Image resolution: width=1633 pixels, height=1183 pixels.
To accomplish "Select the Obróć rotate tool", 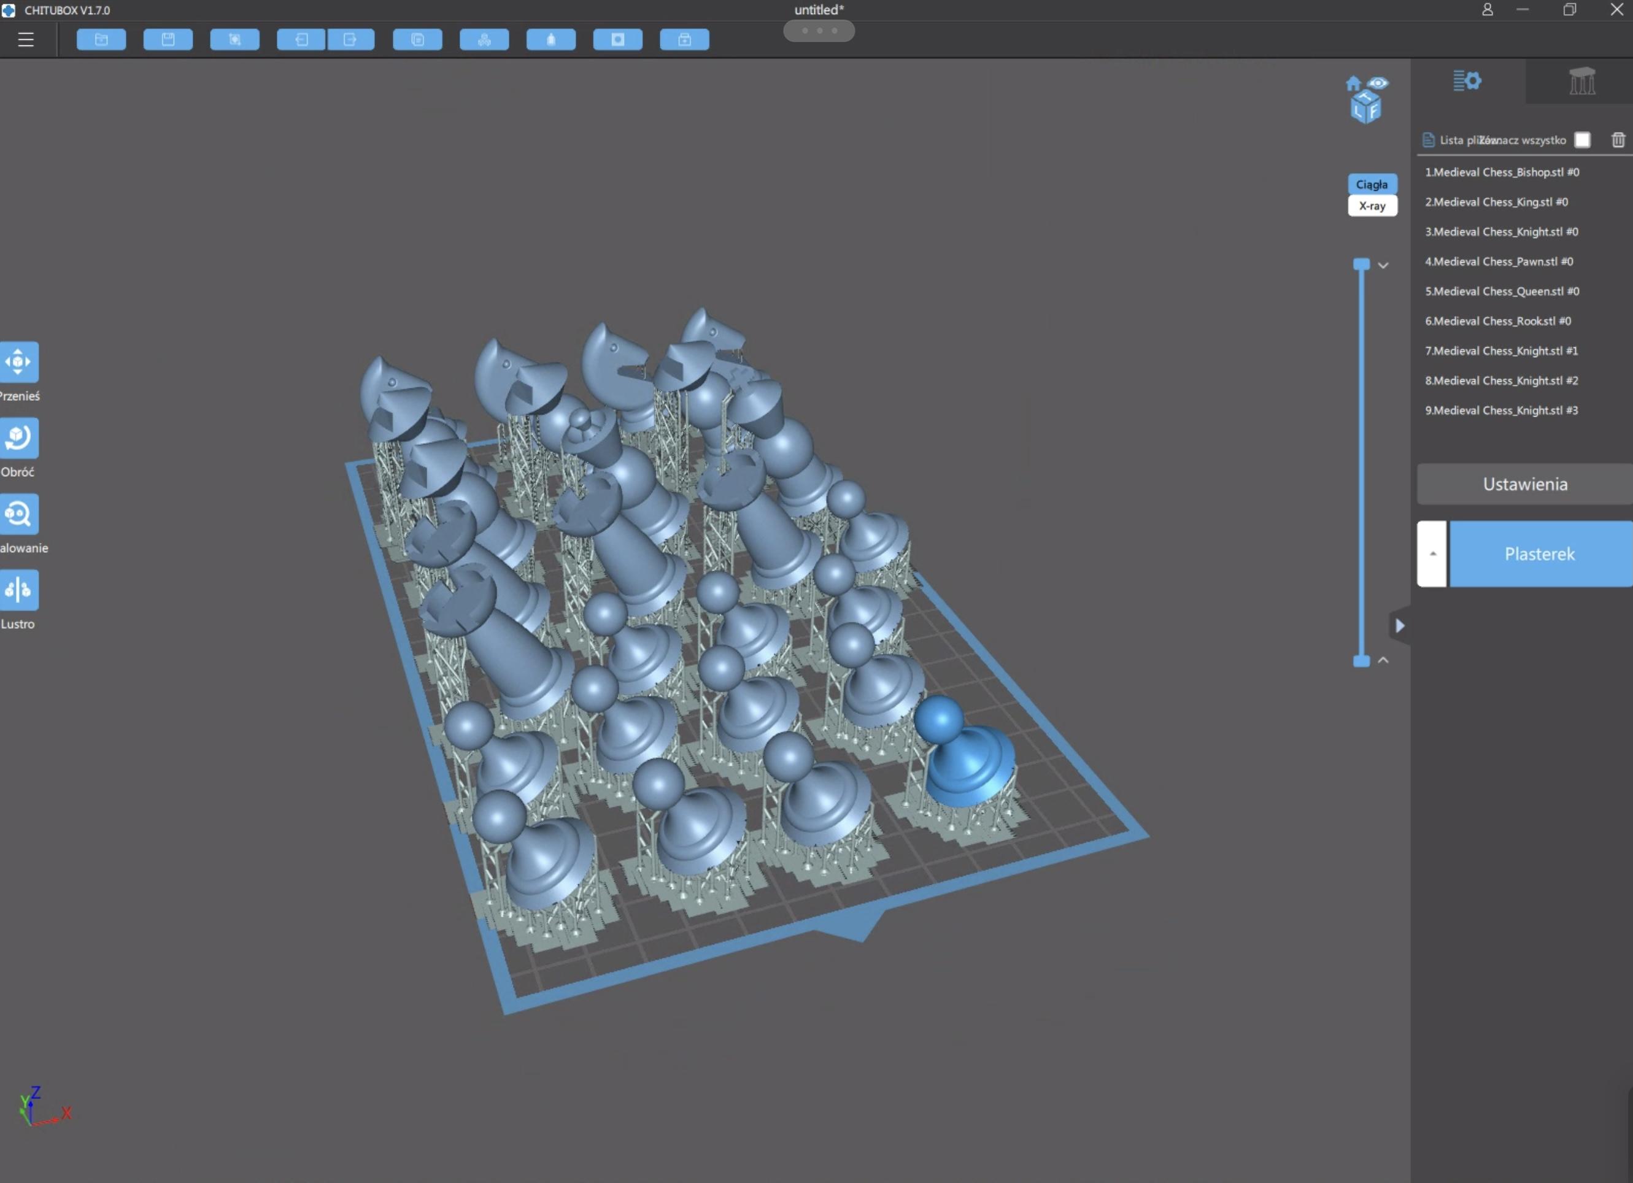I will [x=19, y=437].
